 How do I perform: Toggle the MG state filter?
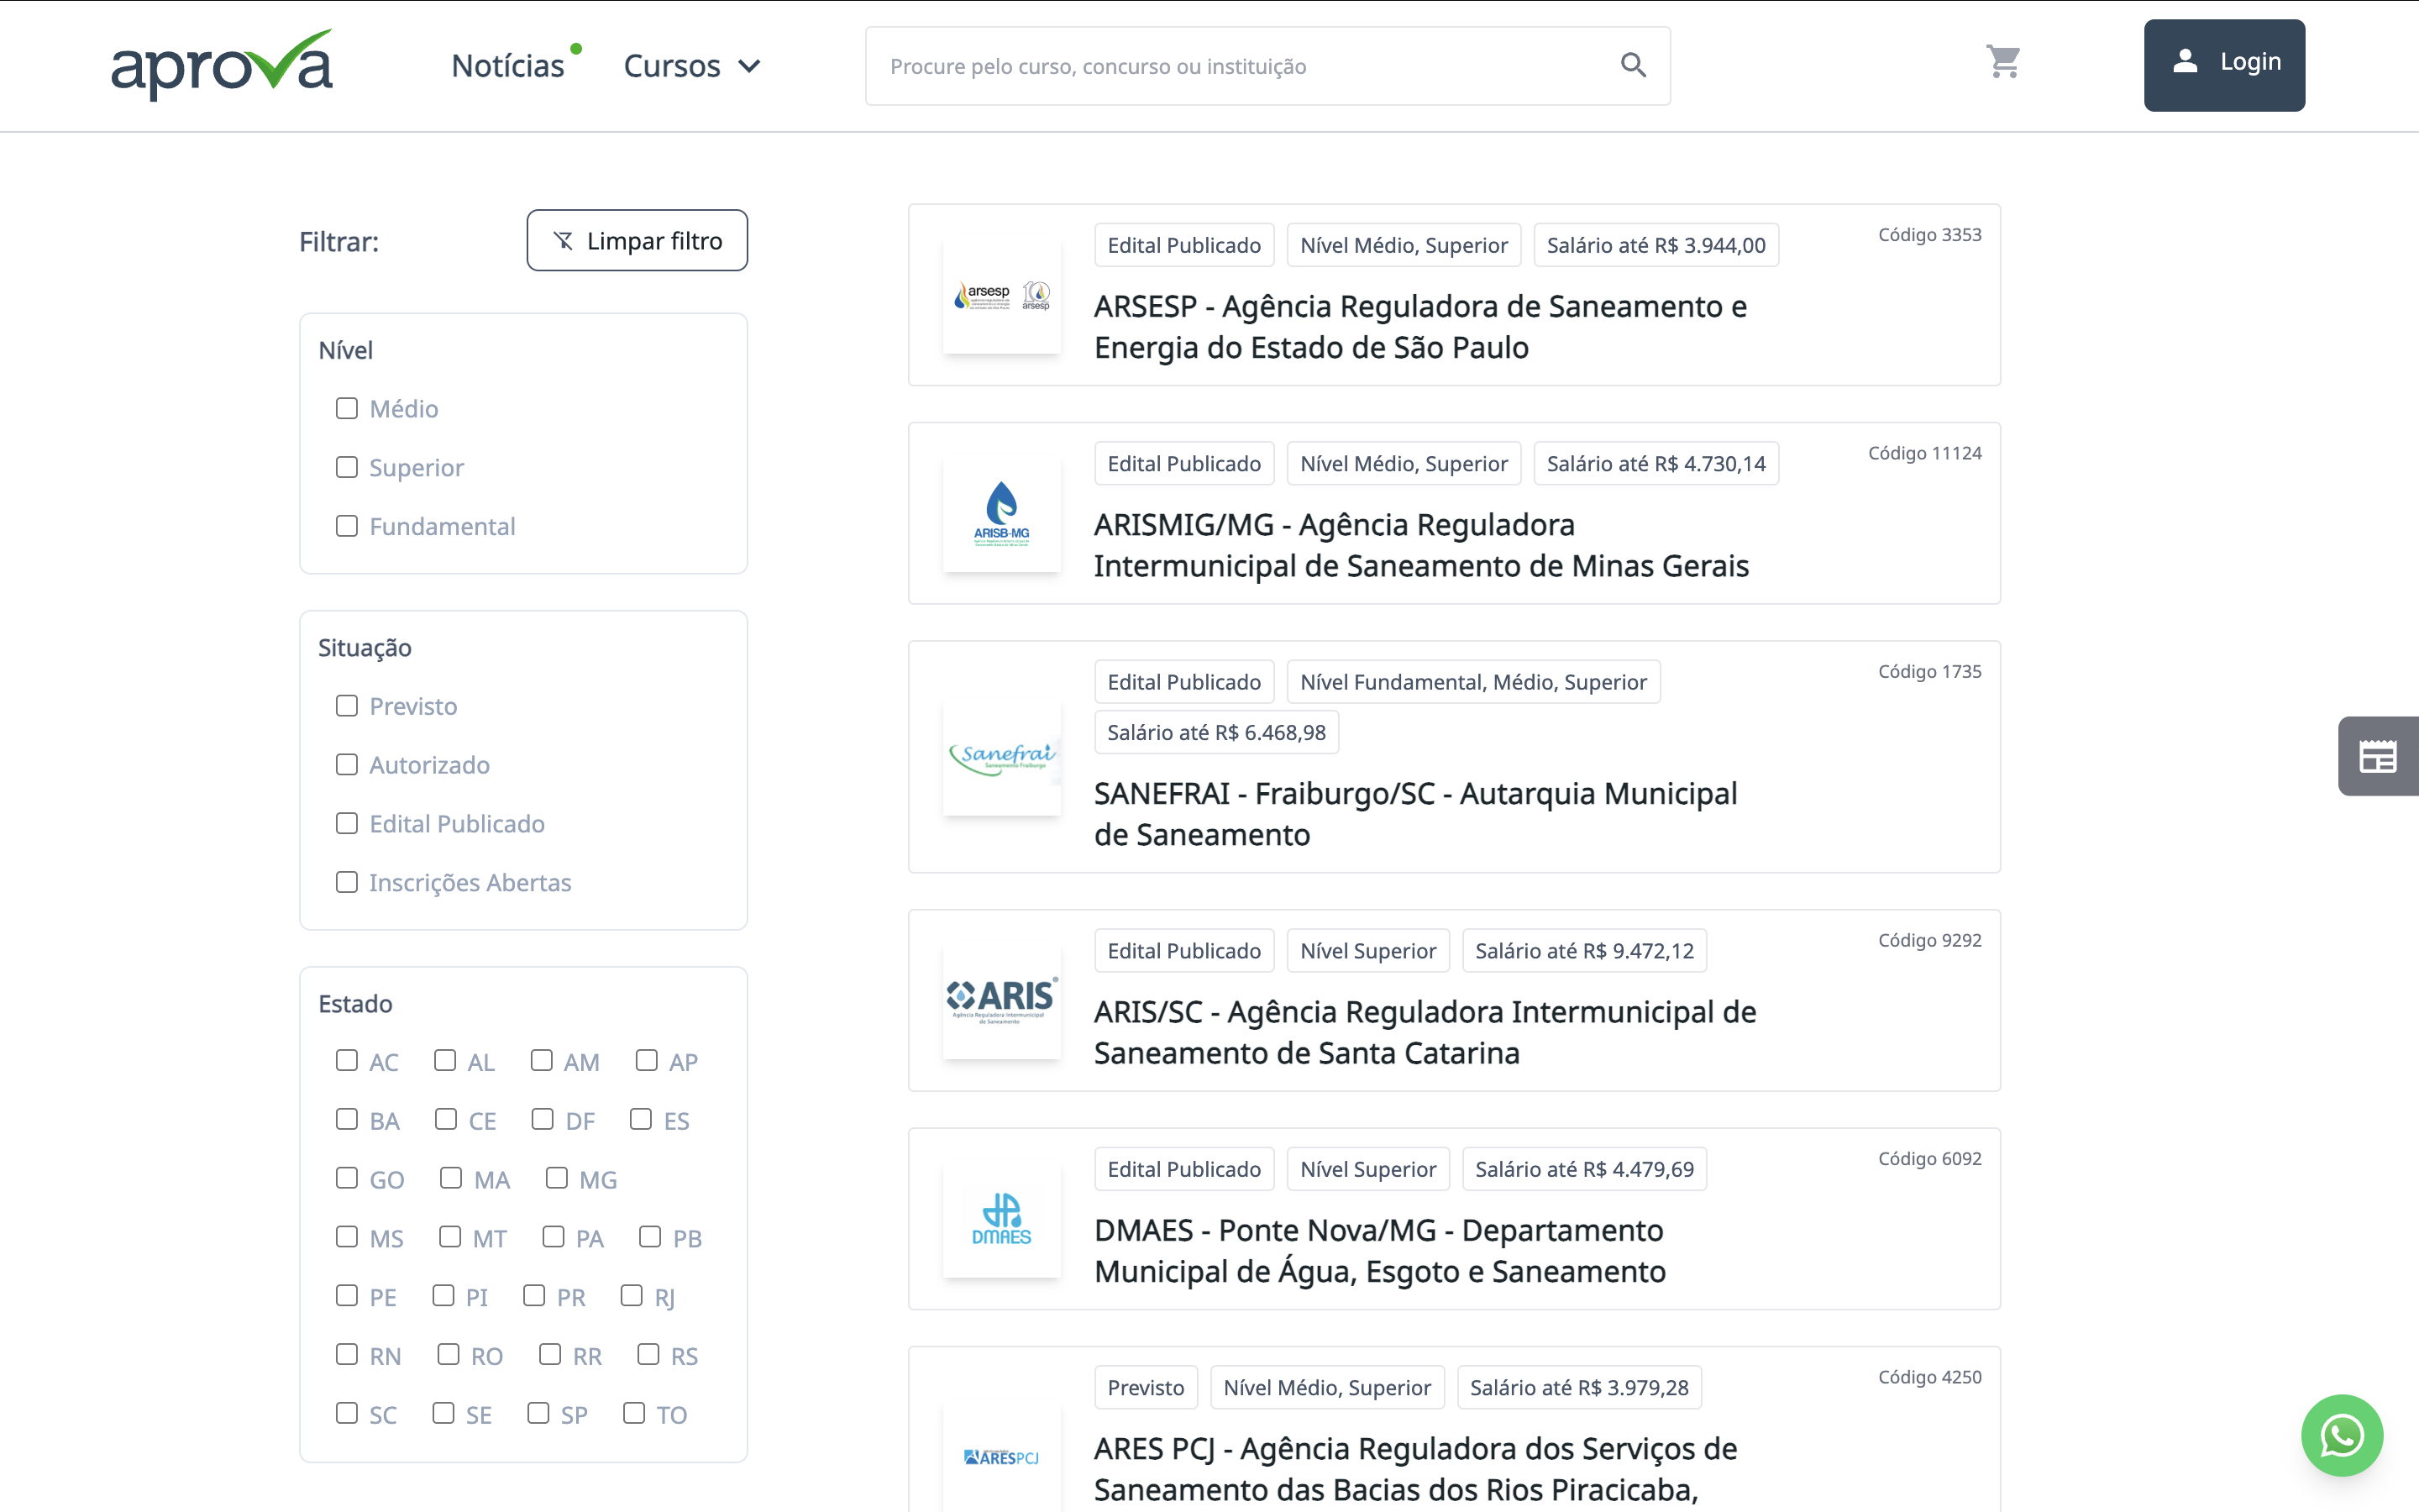(x=556, y=1178)
